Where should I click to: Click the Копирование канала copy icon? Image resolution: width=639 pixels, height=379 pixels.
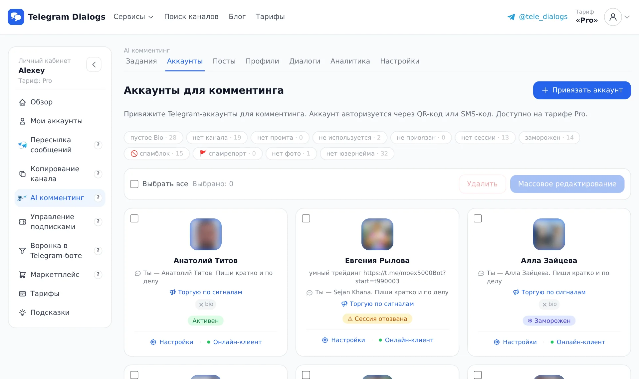tap(22, 174)
